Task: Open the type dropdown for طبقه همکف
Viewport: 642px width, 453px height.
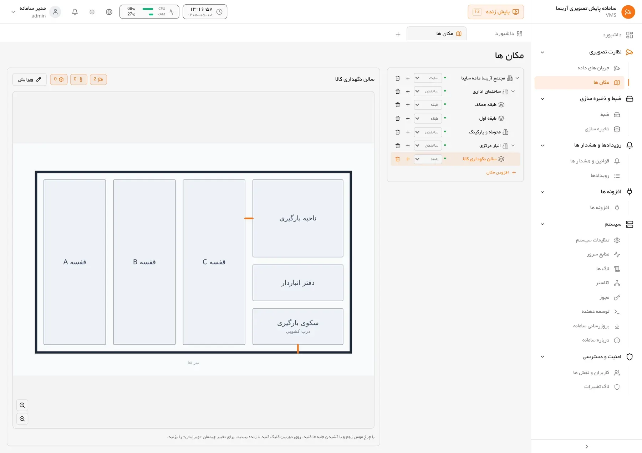Action: click(x=428, y=105)
